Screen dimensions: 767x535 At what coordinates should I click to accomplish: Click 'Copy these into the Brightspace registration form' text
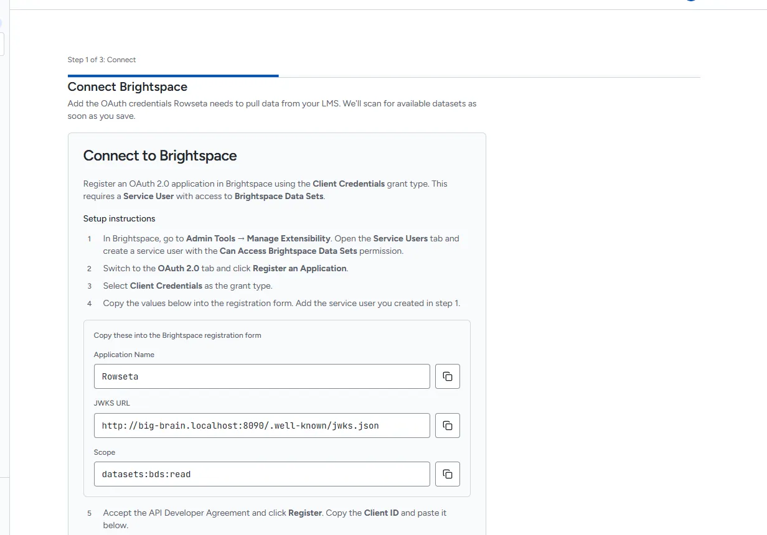[177, 335]
